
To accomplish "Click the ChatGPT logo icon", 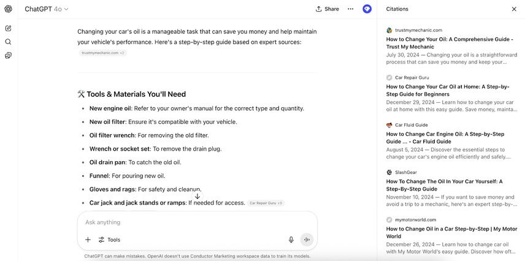I will [x=9, y=9].
